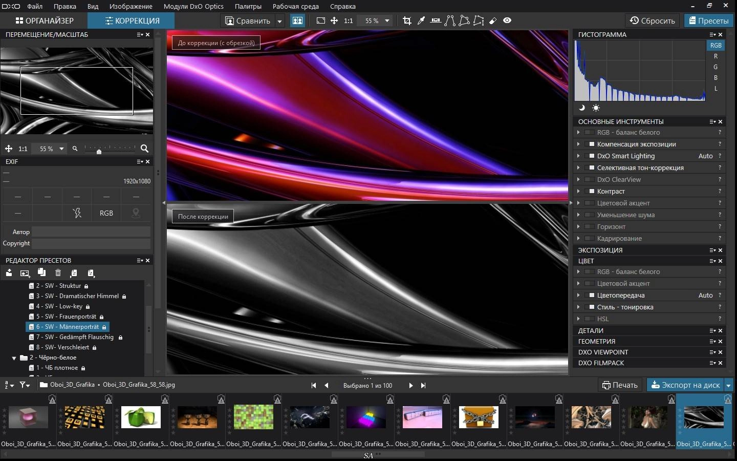Activate the horizon leveling tool

436,20
